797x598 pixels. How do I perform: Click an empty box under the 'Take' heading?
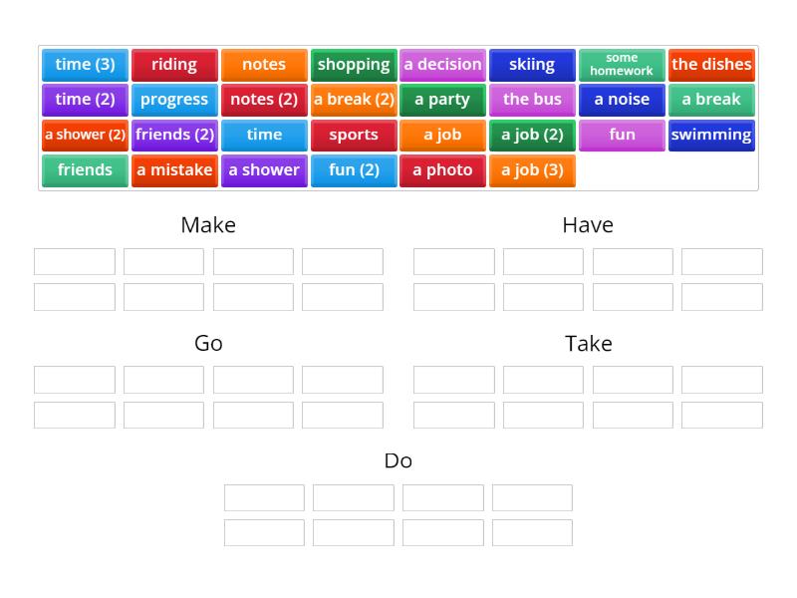click(453, 380)
